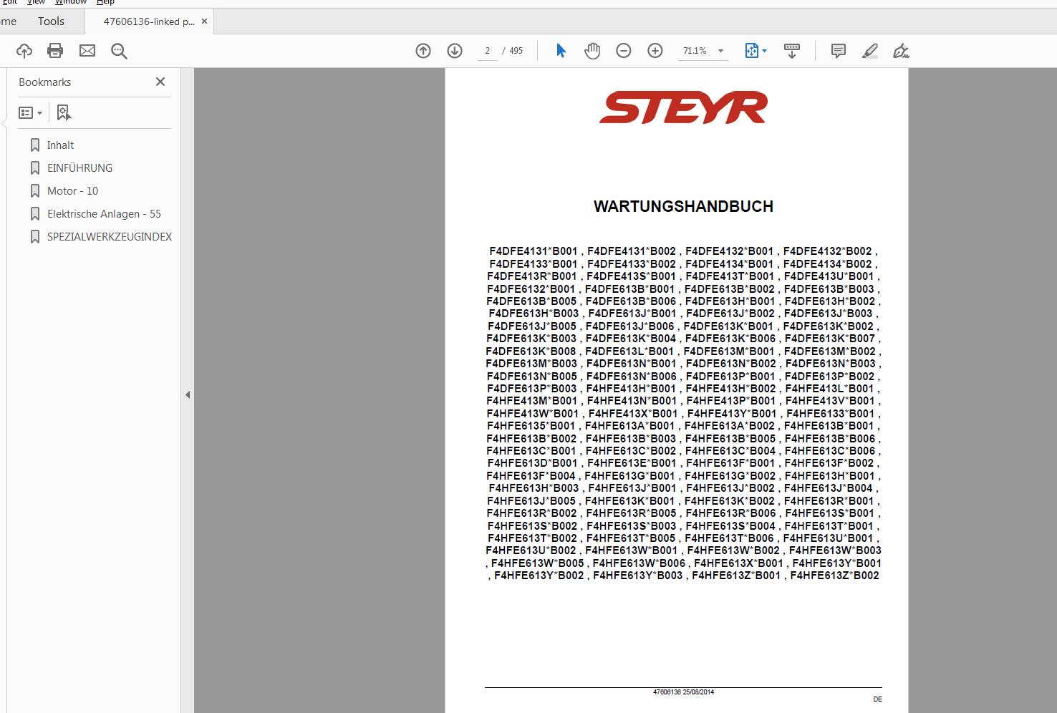The width and height of the screenshot is (1057, 713).
Task: Open the sticky note comment tool
Action: click(x=837, y=50)
